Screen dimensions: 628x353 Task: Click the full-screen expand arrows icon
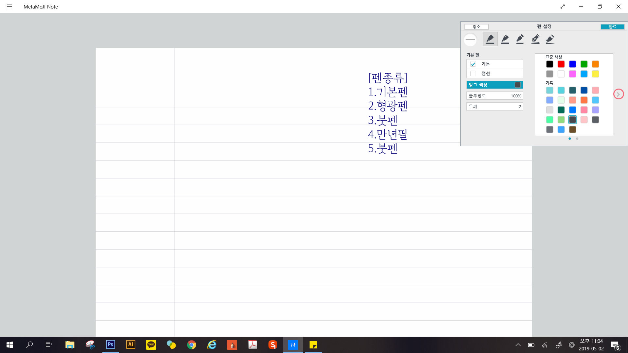(x=563, y=7)
